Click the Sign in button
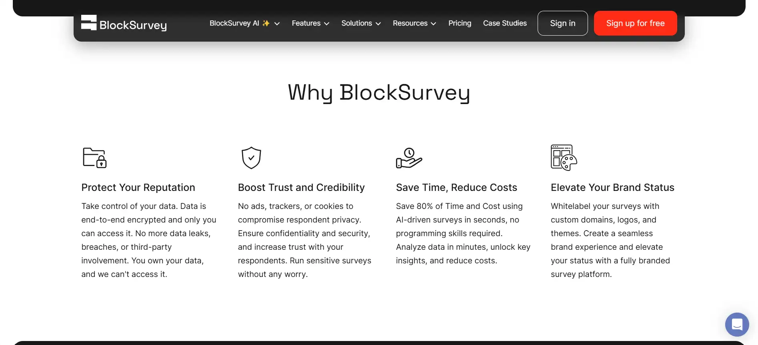 [x=562, y=23]
